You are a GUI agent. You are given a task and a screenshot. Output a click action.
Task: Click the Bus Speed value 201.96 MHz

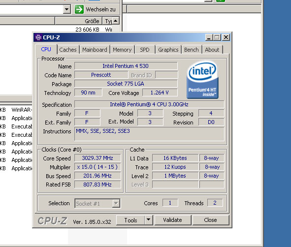[x=97, y=176]
